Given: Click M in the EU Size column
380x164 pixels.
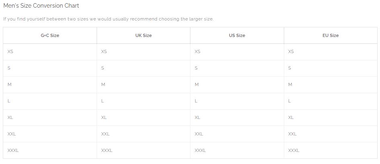Looking at the screenshot, I should (x=290, y=84).
